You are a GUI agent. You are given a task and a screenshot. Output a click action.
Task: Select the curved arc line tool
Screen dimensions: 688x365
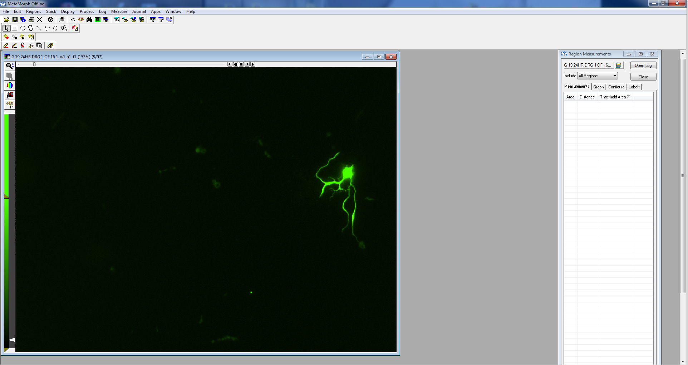[x=55, y=28]
